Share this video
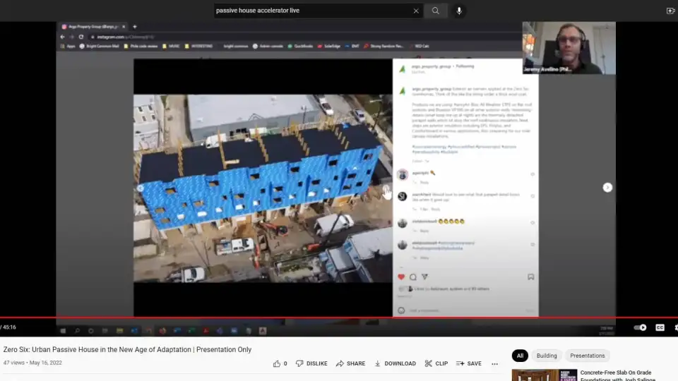 tap(350, 363)
